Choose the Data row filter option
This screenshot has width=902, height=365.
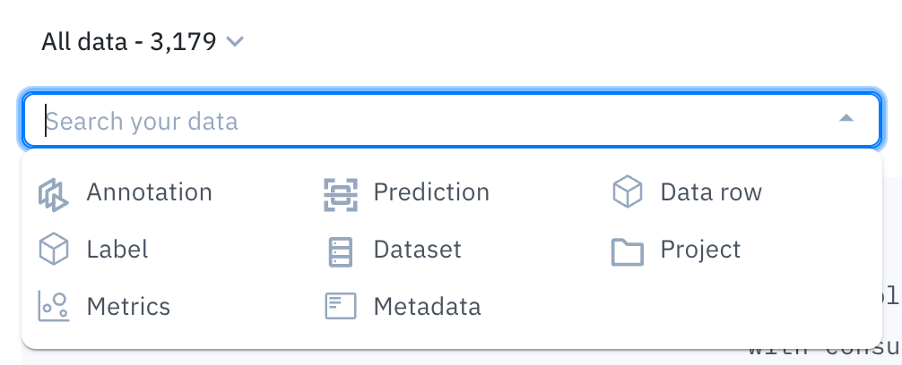pos(711,192)
